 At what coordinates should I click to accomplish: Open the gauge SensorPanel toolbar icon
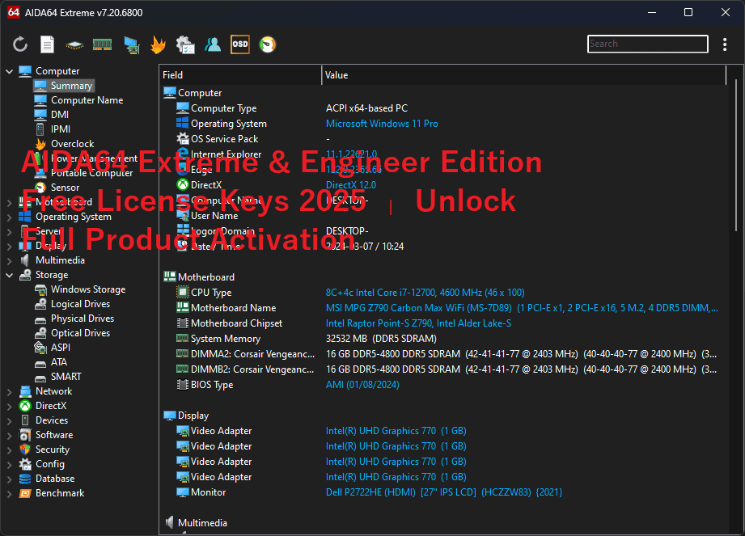[x=268, y=44]
